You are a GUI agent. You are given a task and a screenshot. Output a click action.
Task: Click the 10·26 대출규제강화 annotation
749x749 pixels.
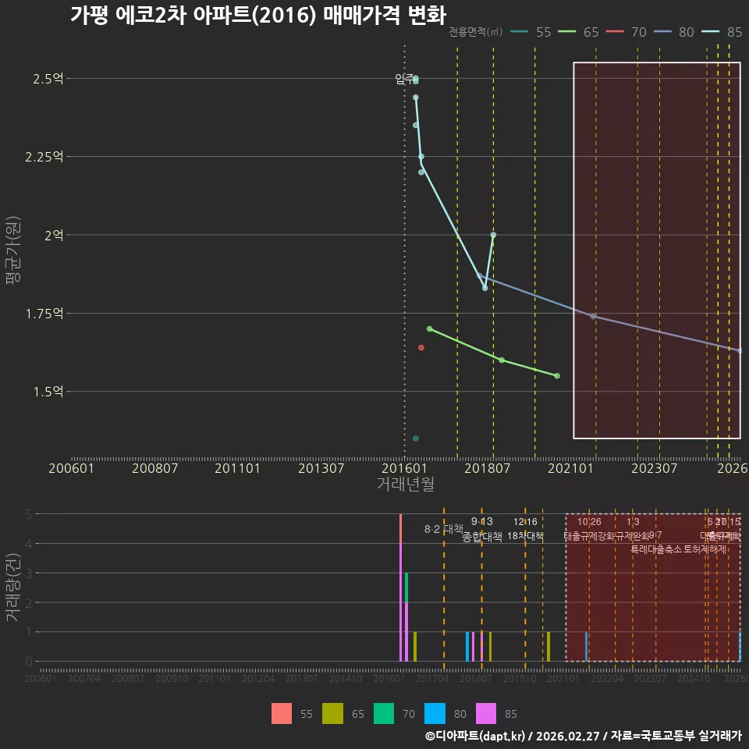pos(590,529)
